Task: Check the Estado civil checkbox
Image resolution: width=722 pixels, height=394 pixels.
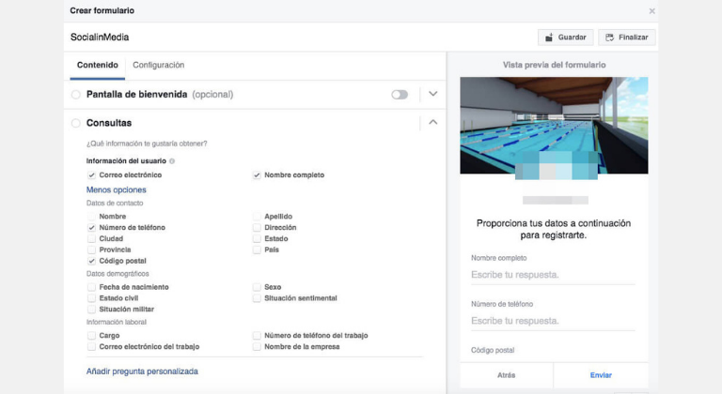Action: [91, 298]
